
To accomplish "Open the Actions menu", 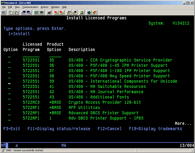I will (44, 7).
